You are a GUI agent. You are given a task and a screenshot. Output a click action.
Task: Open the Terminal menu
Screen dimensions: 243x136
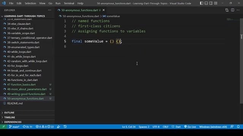click(69, 3)
